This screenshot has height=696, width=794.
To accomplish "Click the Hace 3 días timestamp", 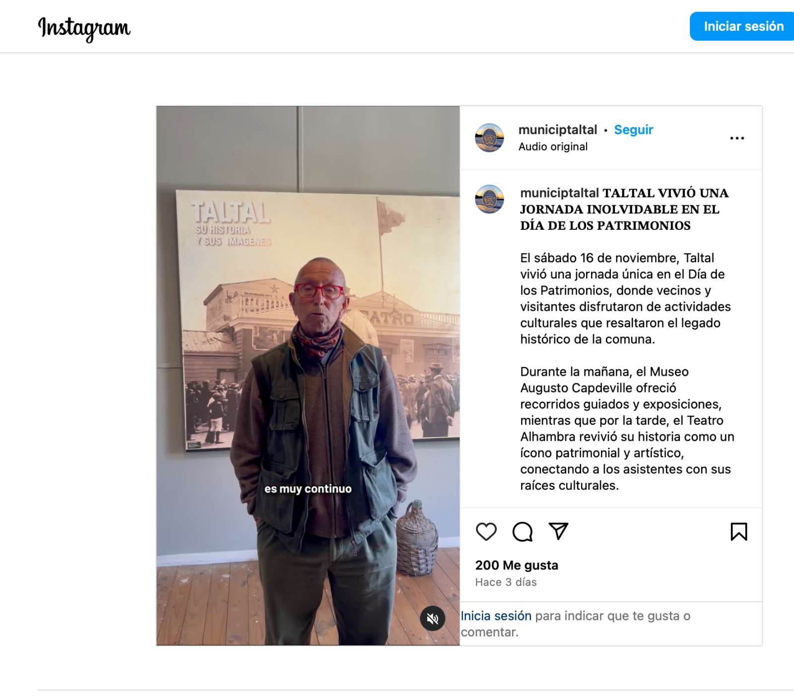I will [506, 582].
